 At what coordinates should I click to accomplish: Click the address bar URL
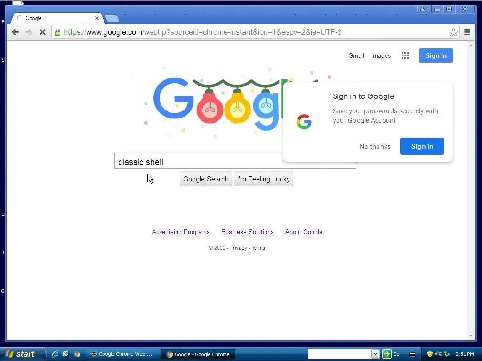point(202,32)
